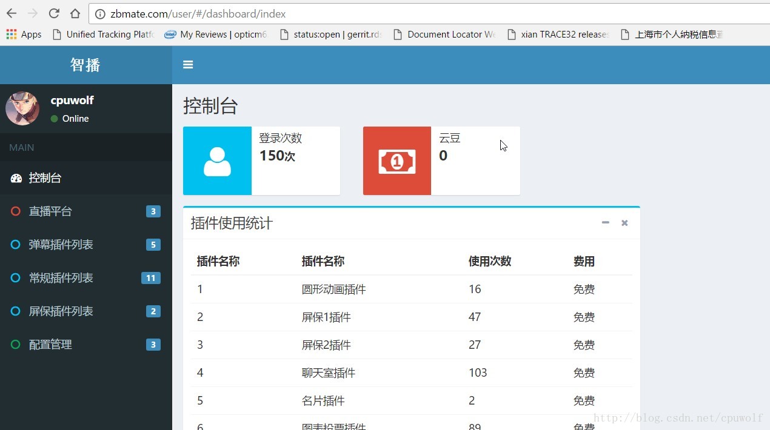Click the circle icon beside 常规插件列表

(x=16, y=278)
